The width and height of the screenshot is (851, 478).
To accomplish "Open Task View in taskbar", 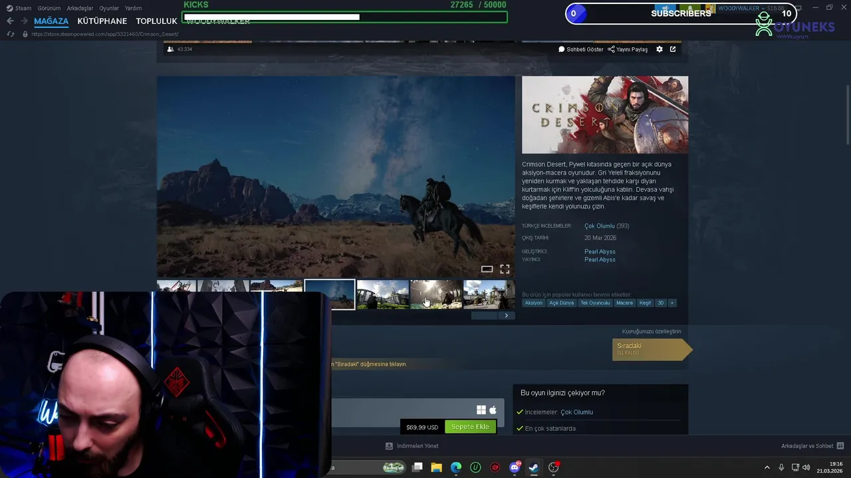I will pos(418,467).
